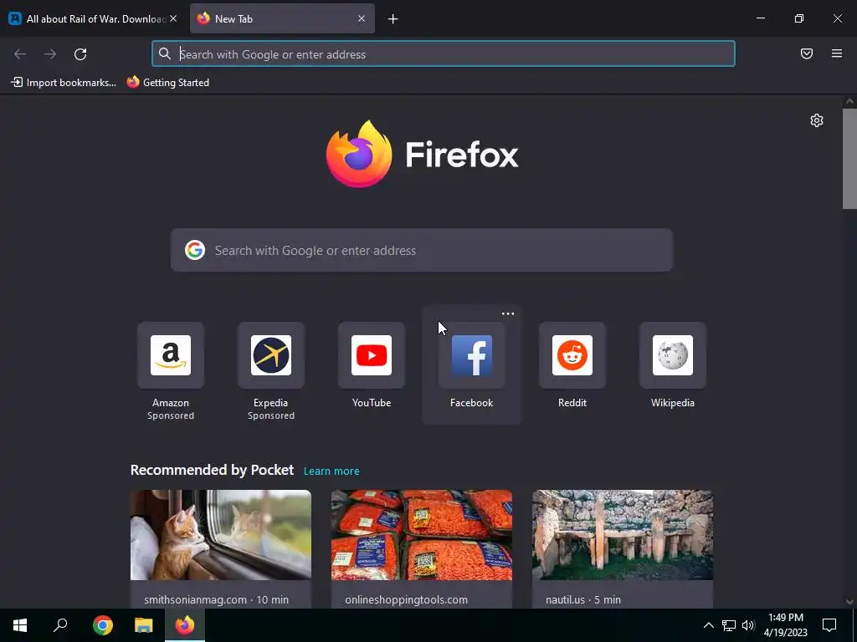Close the All about Rail of War tab
The width and height of the screenshot is (857, 642).
point(173,18)
